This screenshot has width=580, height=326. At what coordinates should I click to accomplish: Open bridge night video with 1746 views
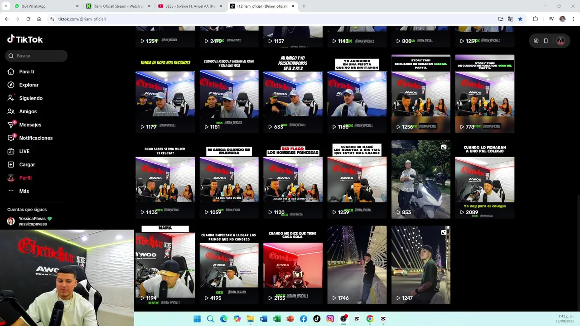357,265
